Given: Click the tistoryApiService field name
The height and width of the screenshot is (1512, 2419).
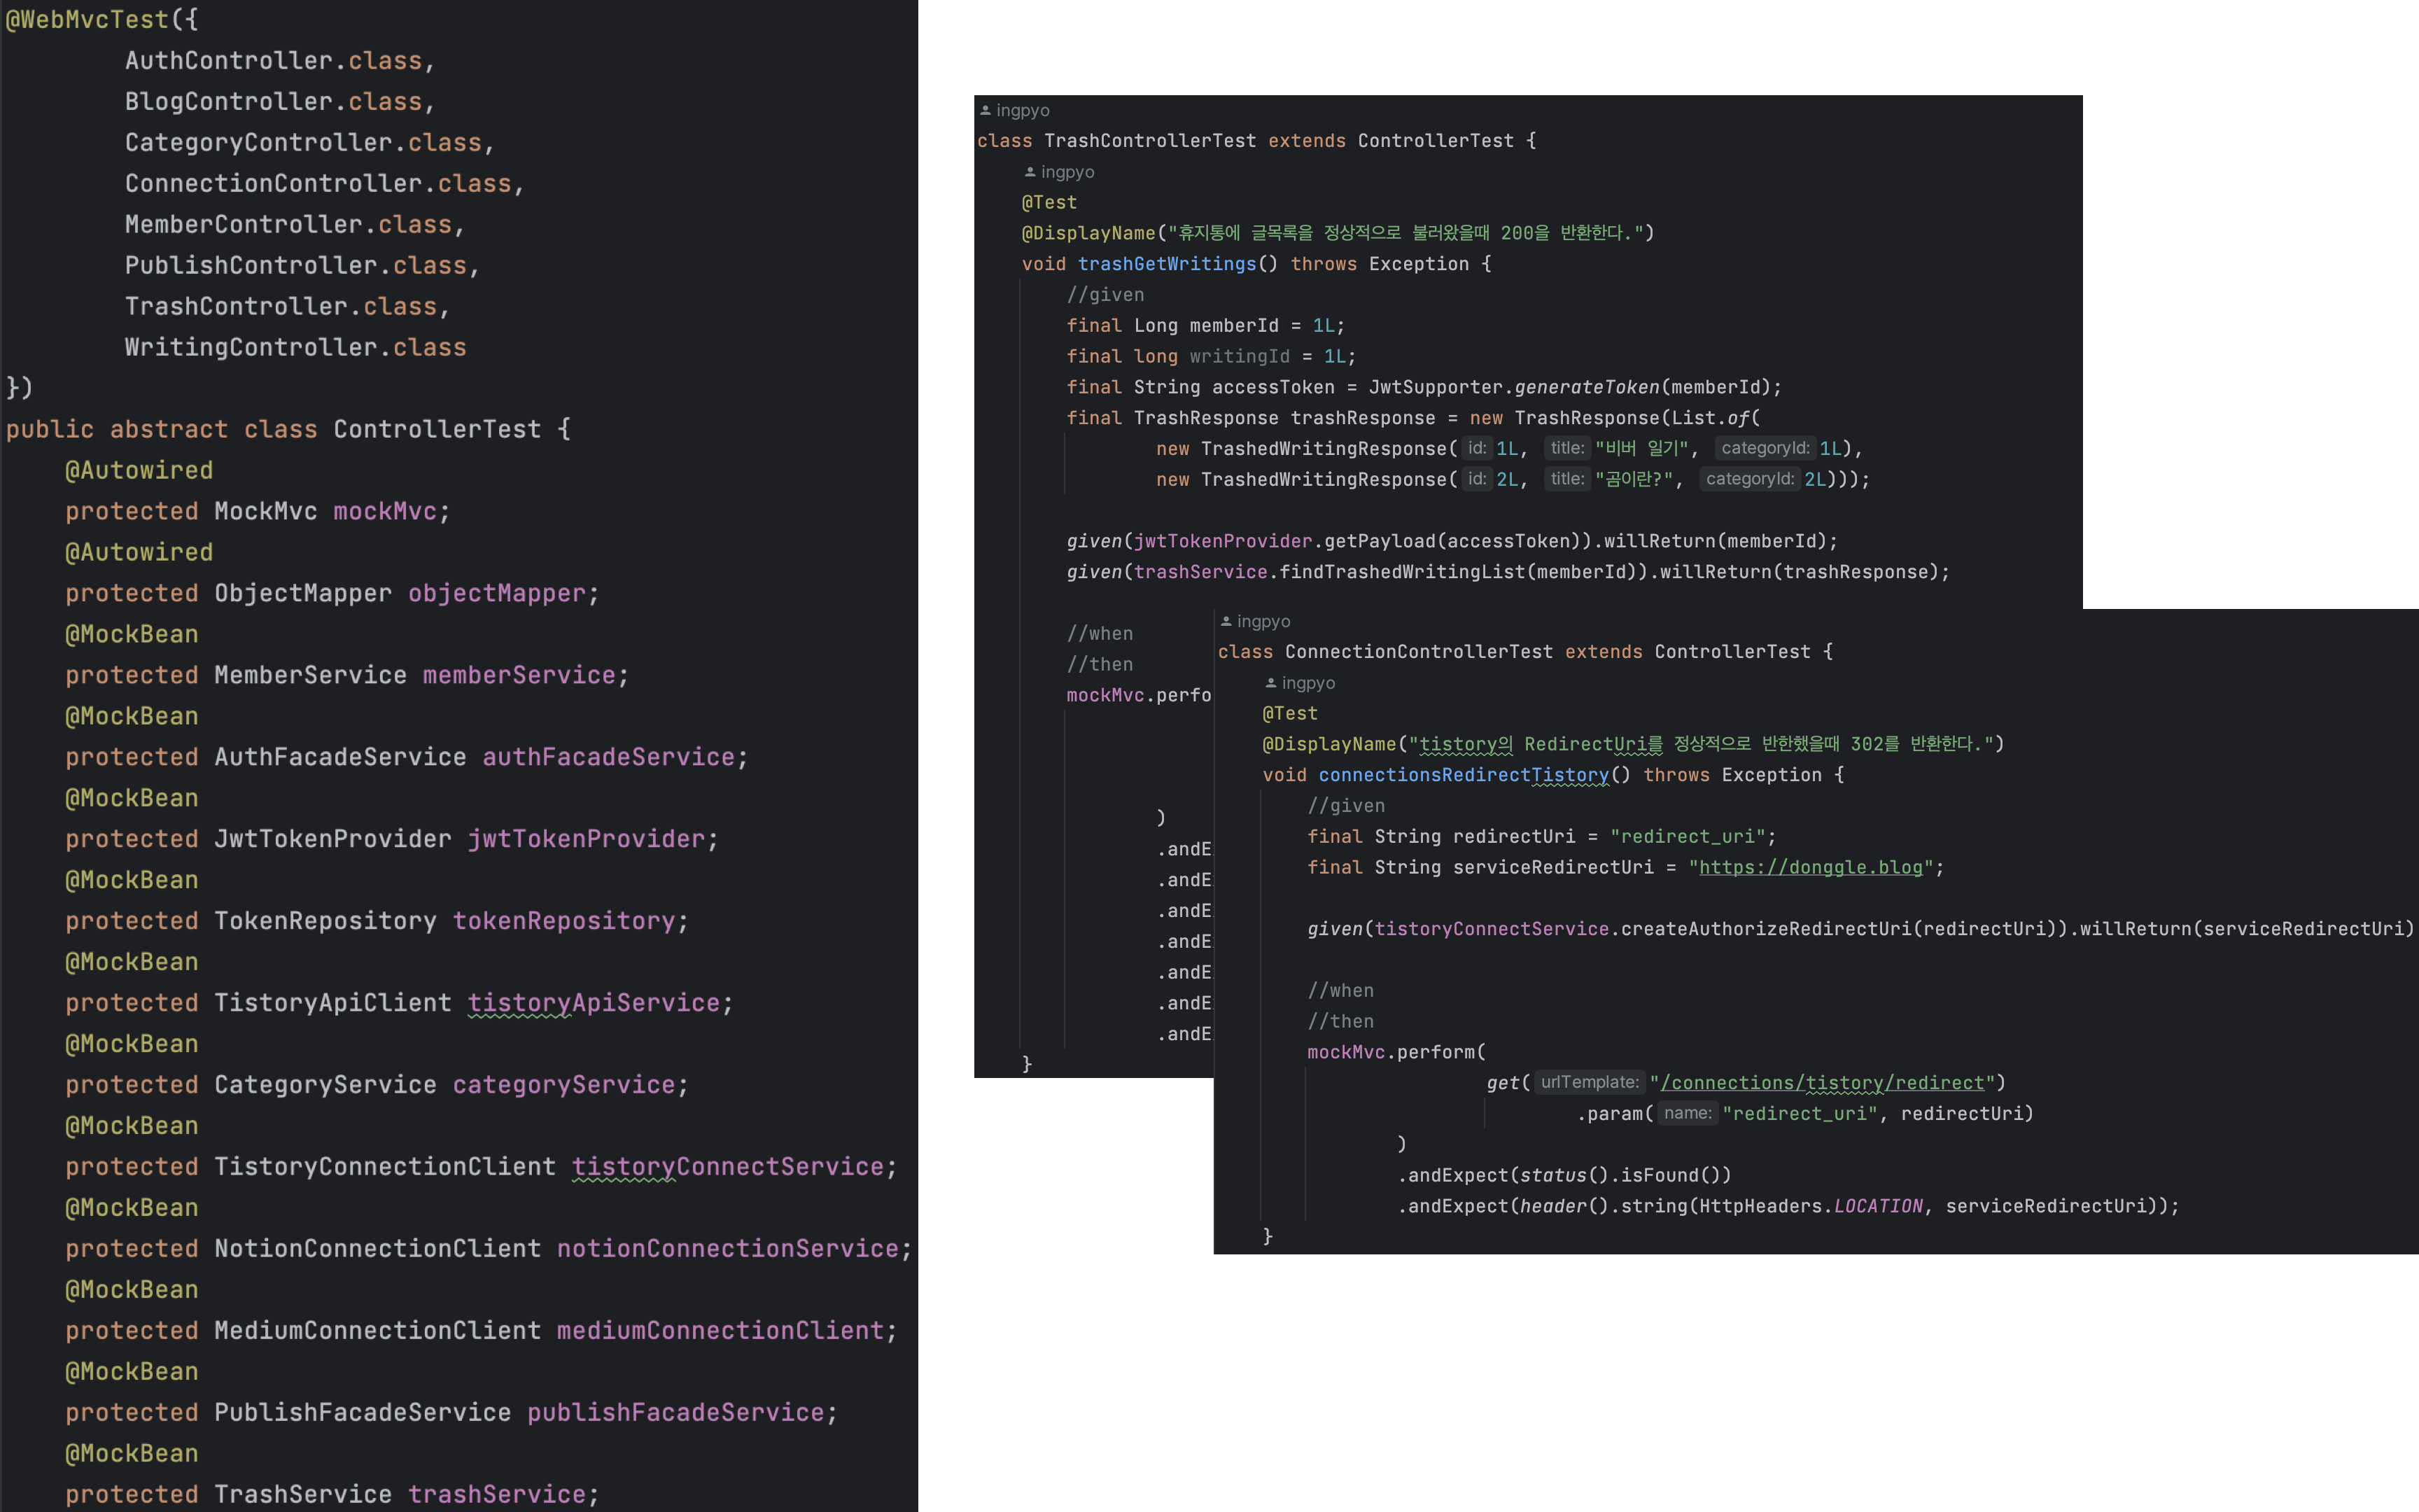Looking at the screenshot, I should tap(594, 1004).
